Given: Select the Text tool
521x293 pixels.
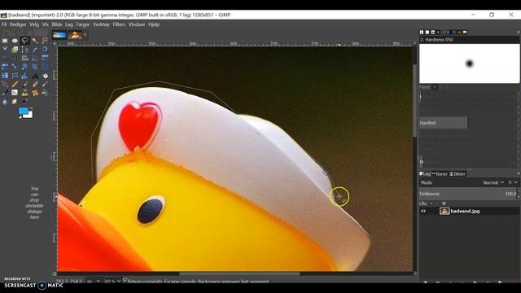Looking at the screenshot, I should click(35, 76).
